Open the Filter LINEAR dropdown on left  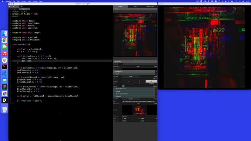point(130,121)
